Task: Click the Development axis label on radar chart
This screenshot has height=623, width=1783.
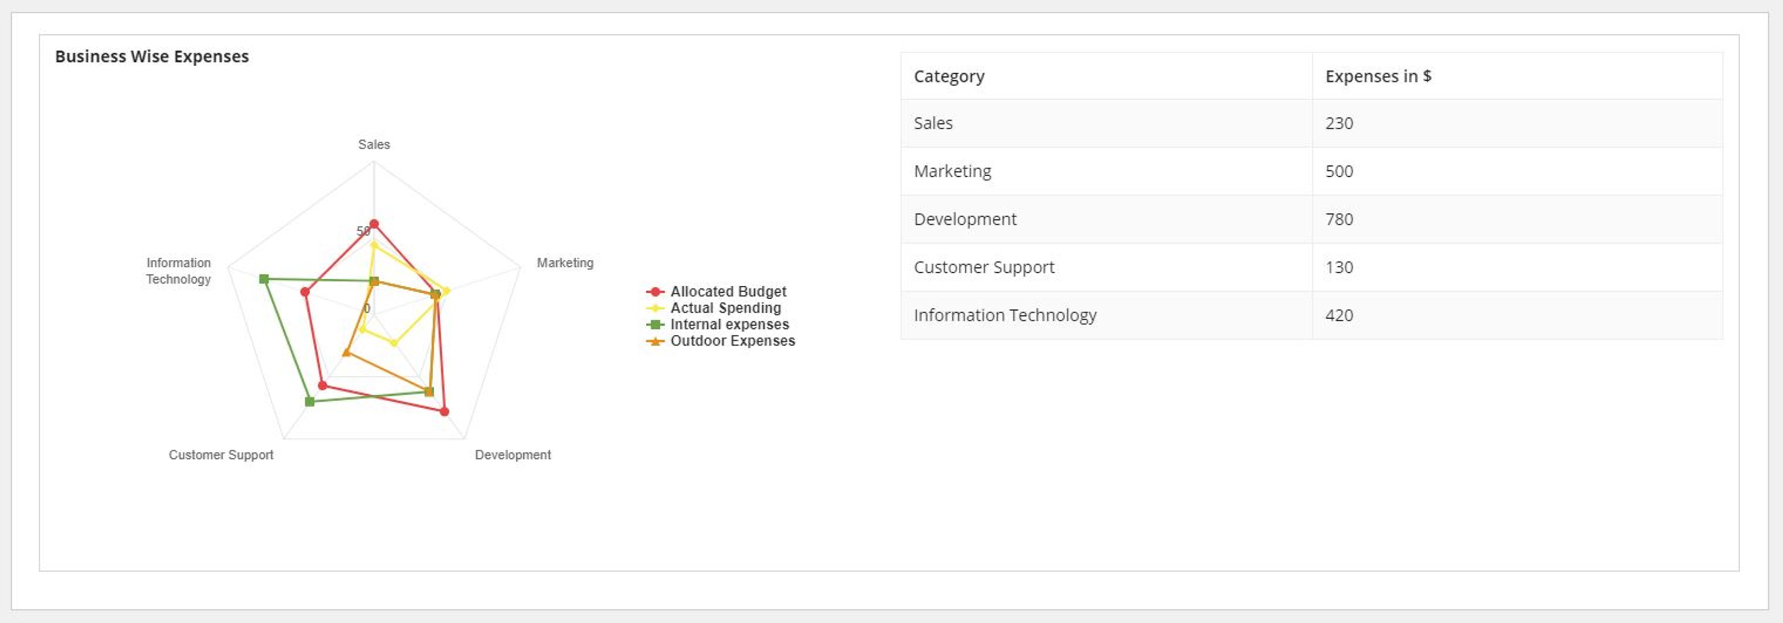Action: click(513, 455)
